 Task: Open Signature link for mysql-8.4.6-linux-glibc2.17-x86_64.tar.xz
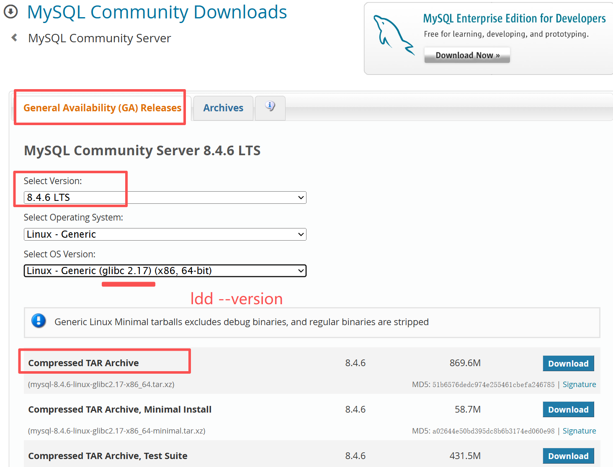click(579, 385)
